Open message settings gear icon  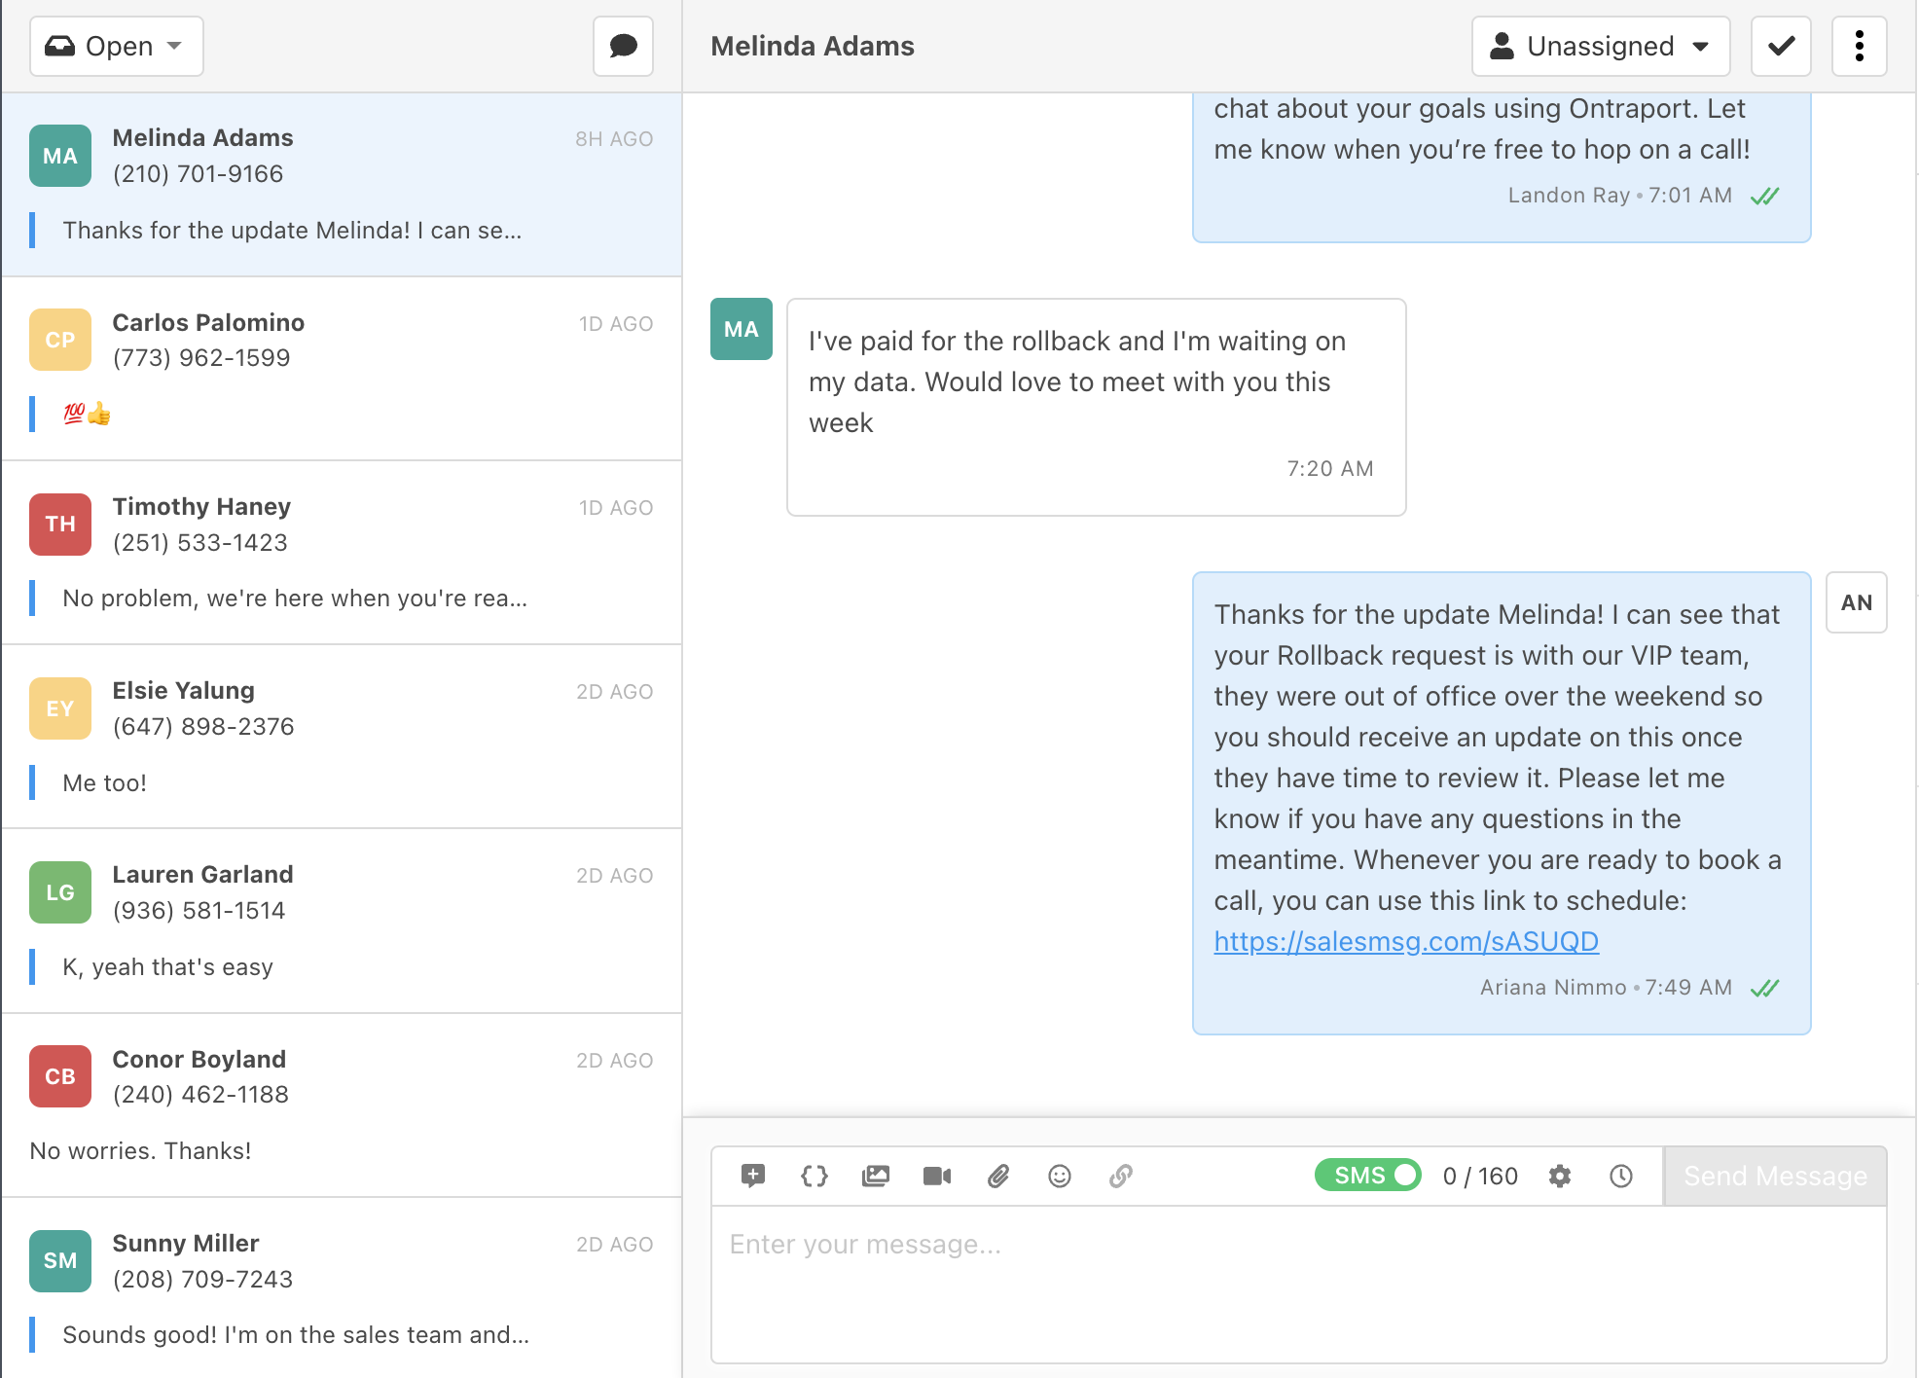click(1560, 1176)
